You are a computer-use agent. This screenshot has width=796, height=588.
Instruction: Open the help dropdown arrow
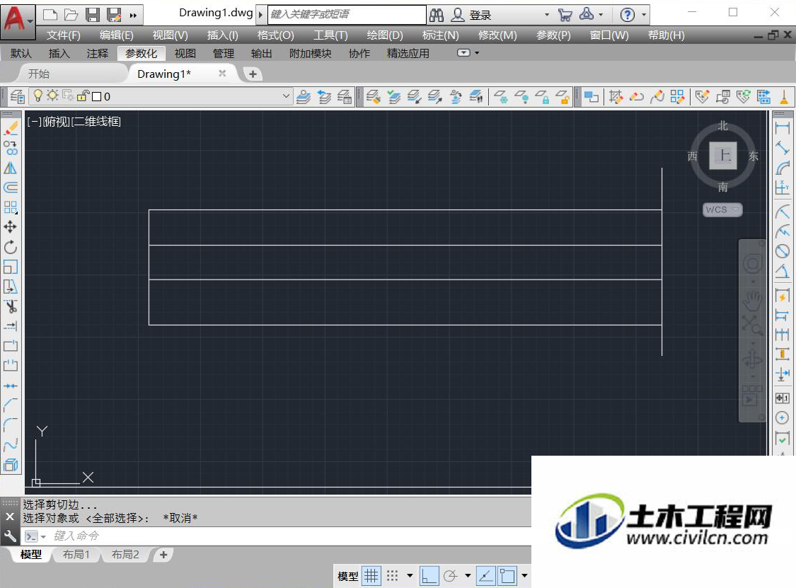pos(644,15)
